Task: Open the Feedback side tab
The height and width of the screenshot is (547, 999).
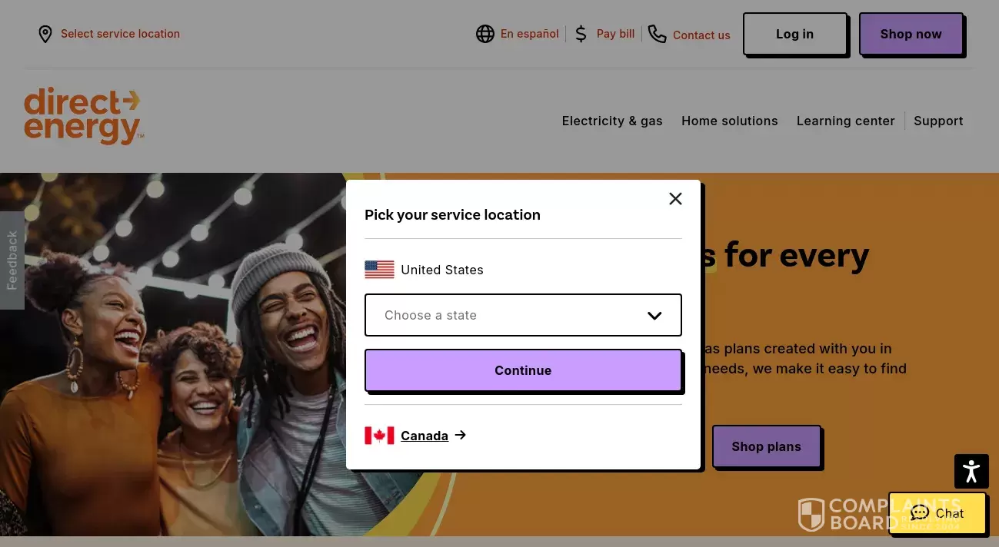Action: click(12, 260)
